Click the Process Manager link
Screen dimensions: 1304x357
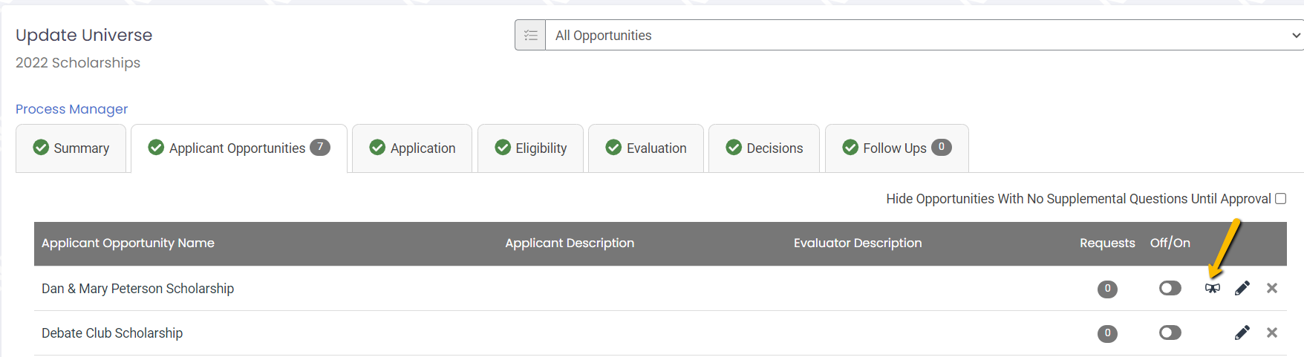[x=71, y=109]
